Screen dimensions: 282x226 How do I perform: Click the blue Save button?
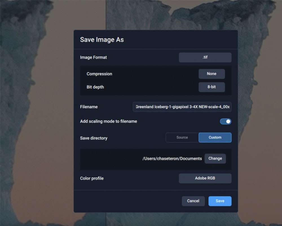220,201
